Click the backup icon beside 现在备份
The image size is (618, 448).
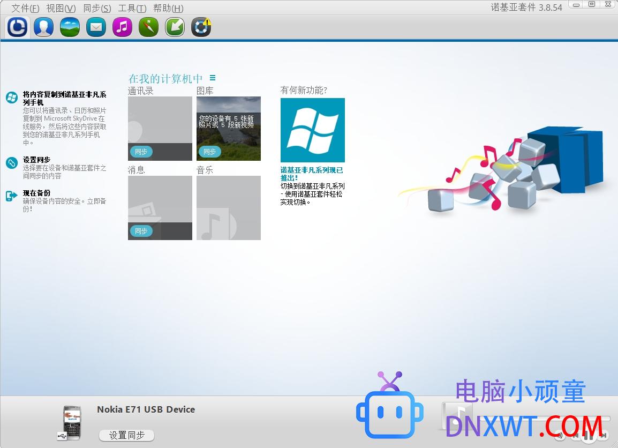[x=12, y=196]
